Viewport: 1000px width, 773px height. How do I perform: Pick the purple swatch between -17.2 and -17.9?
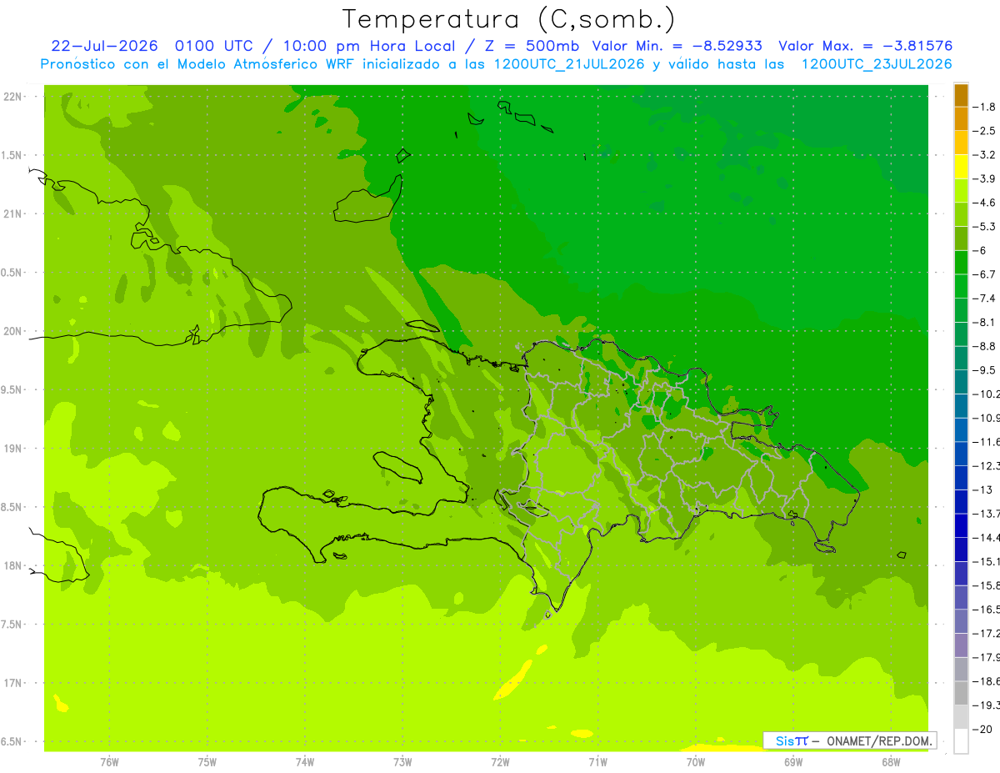[x=961, y=645]
